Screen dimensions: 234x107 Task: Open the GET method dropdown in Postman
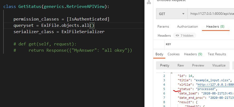click(x=172, y=14)
